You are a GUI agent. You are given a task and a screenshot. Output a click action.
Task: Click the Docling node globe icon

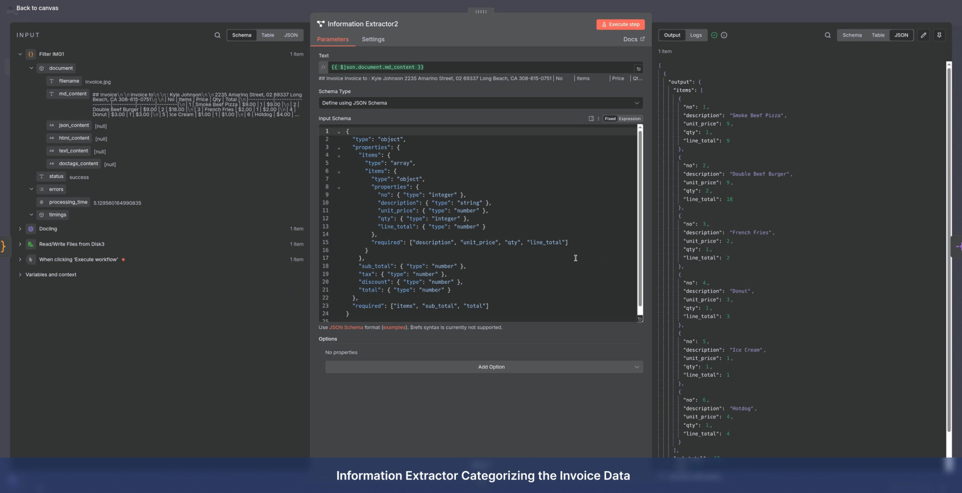click(31, 229)
